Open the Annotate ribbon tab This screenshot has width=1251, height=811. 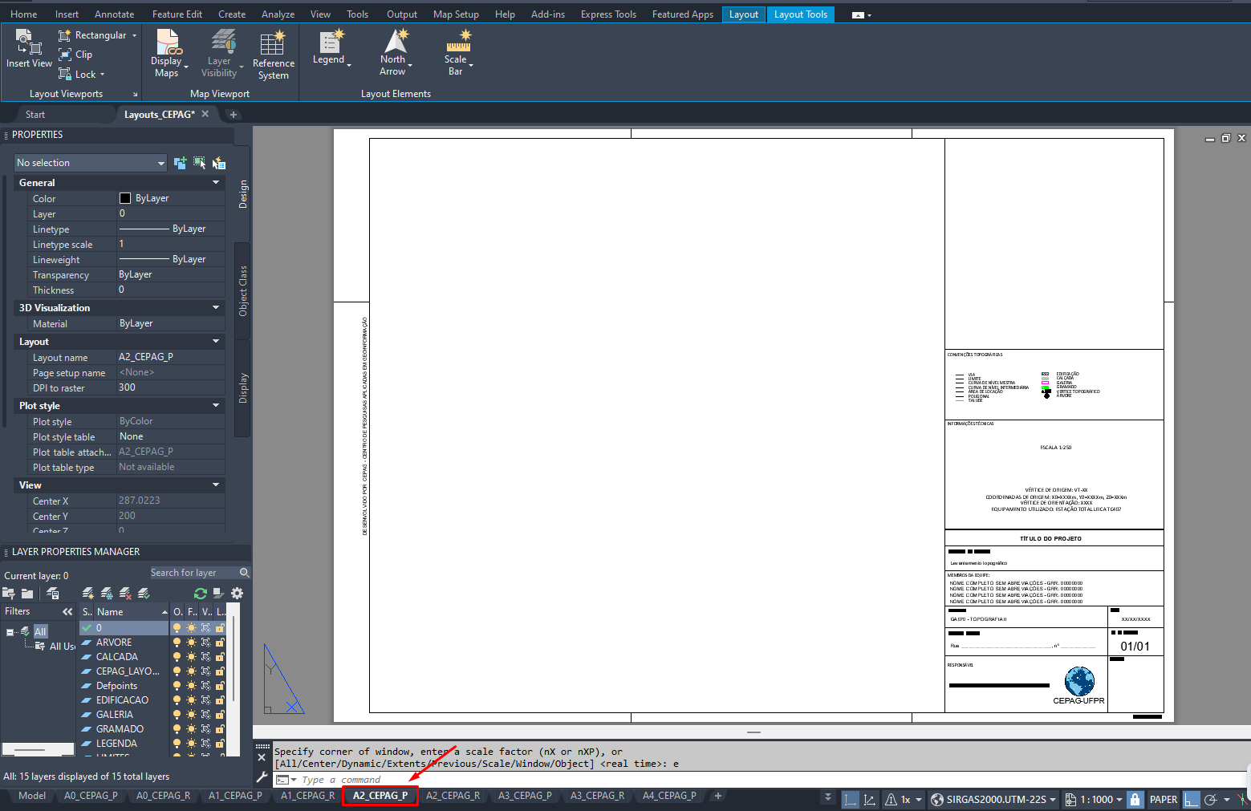[x=115, y=14]
